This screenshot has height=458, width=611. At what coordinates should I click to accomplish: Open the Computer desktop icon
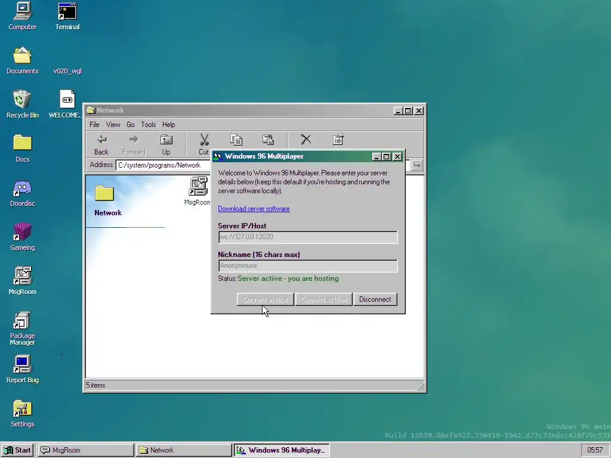(22, 16)
